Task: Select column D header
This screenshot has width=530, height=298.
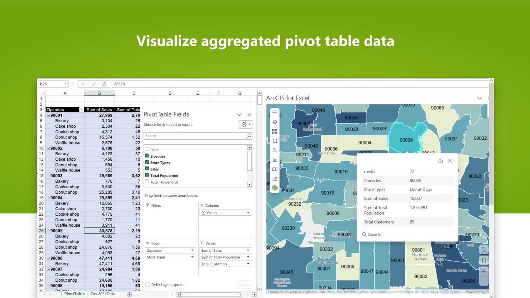Action: tap(170, 93)
